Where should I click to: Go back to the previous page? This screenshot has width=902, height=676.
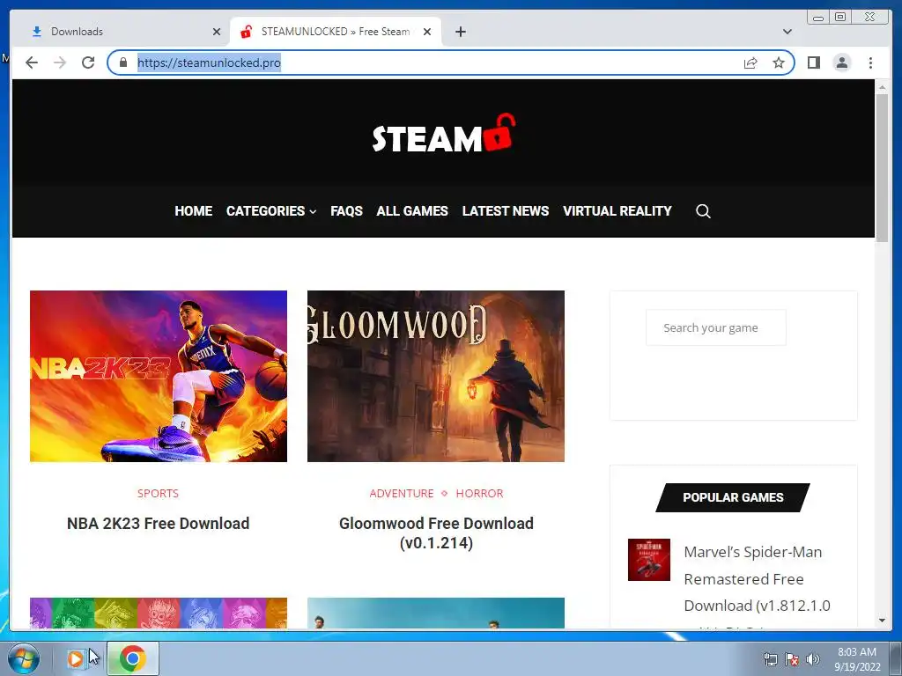click(32, 62)
